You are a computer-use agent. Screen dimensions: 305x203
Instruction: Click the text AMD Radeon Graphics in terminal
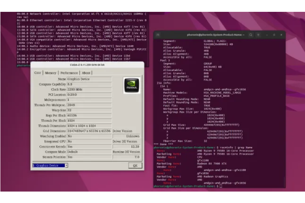click(212, 177)
